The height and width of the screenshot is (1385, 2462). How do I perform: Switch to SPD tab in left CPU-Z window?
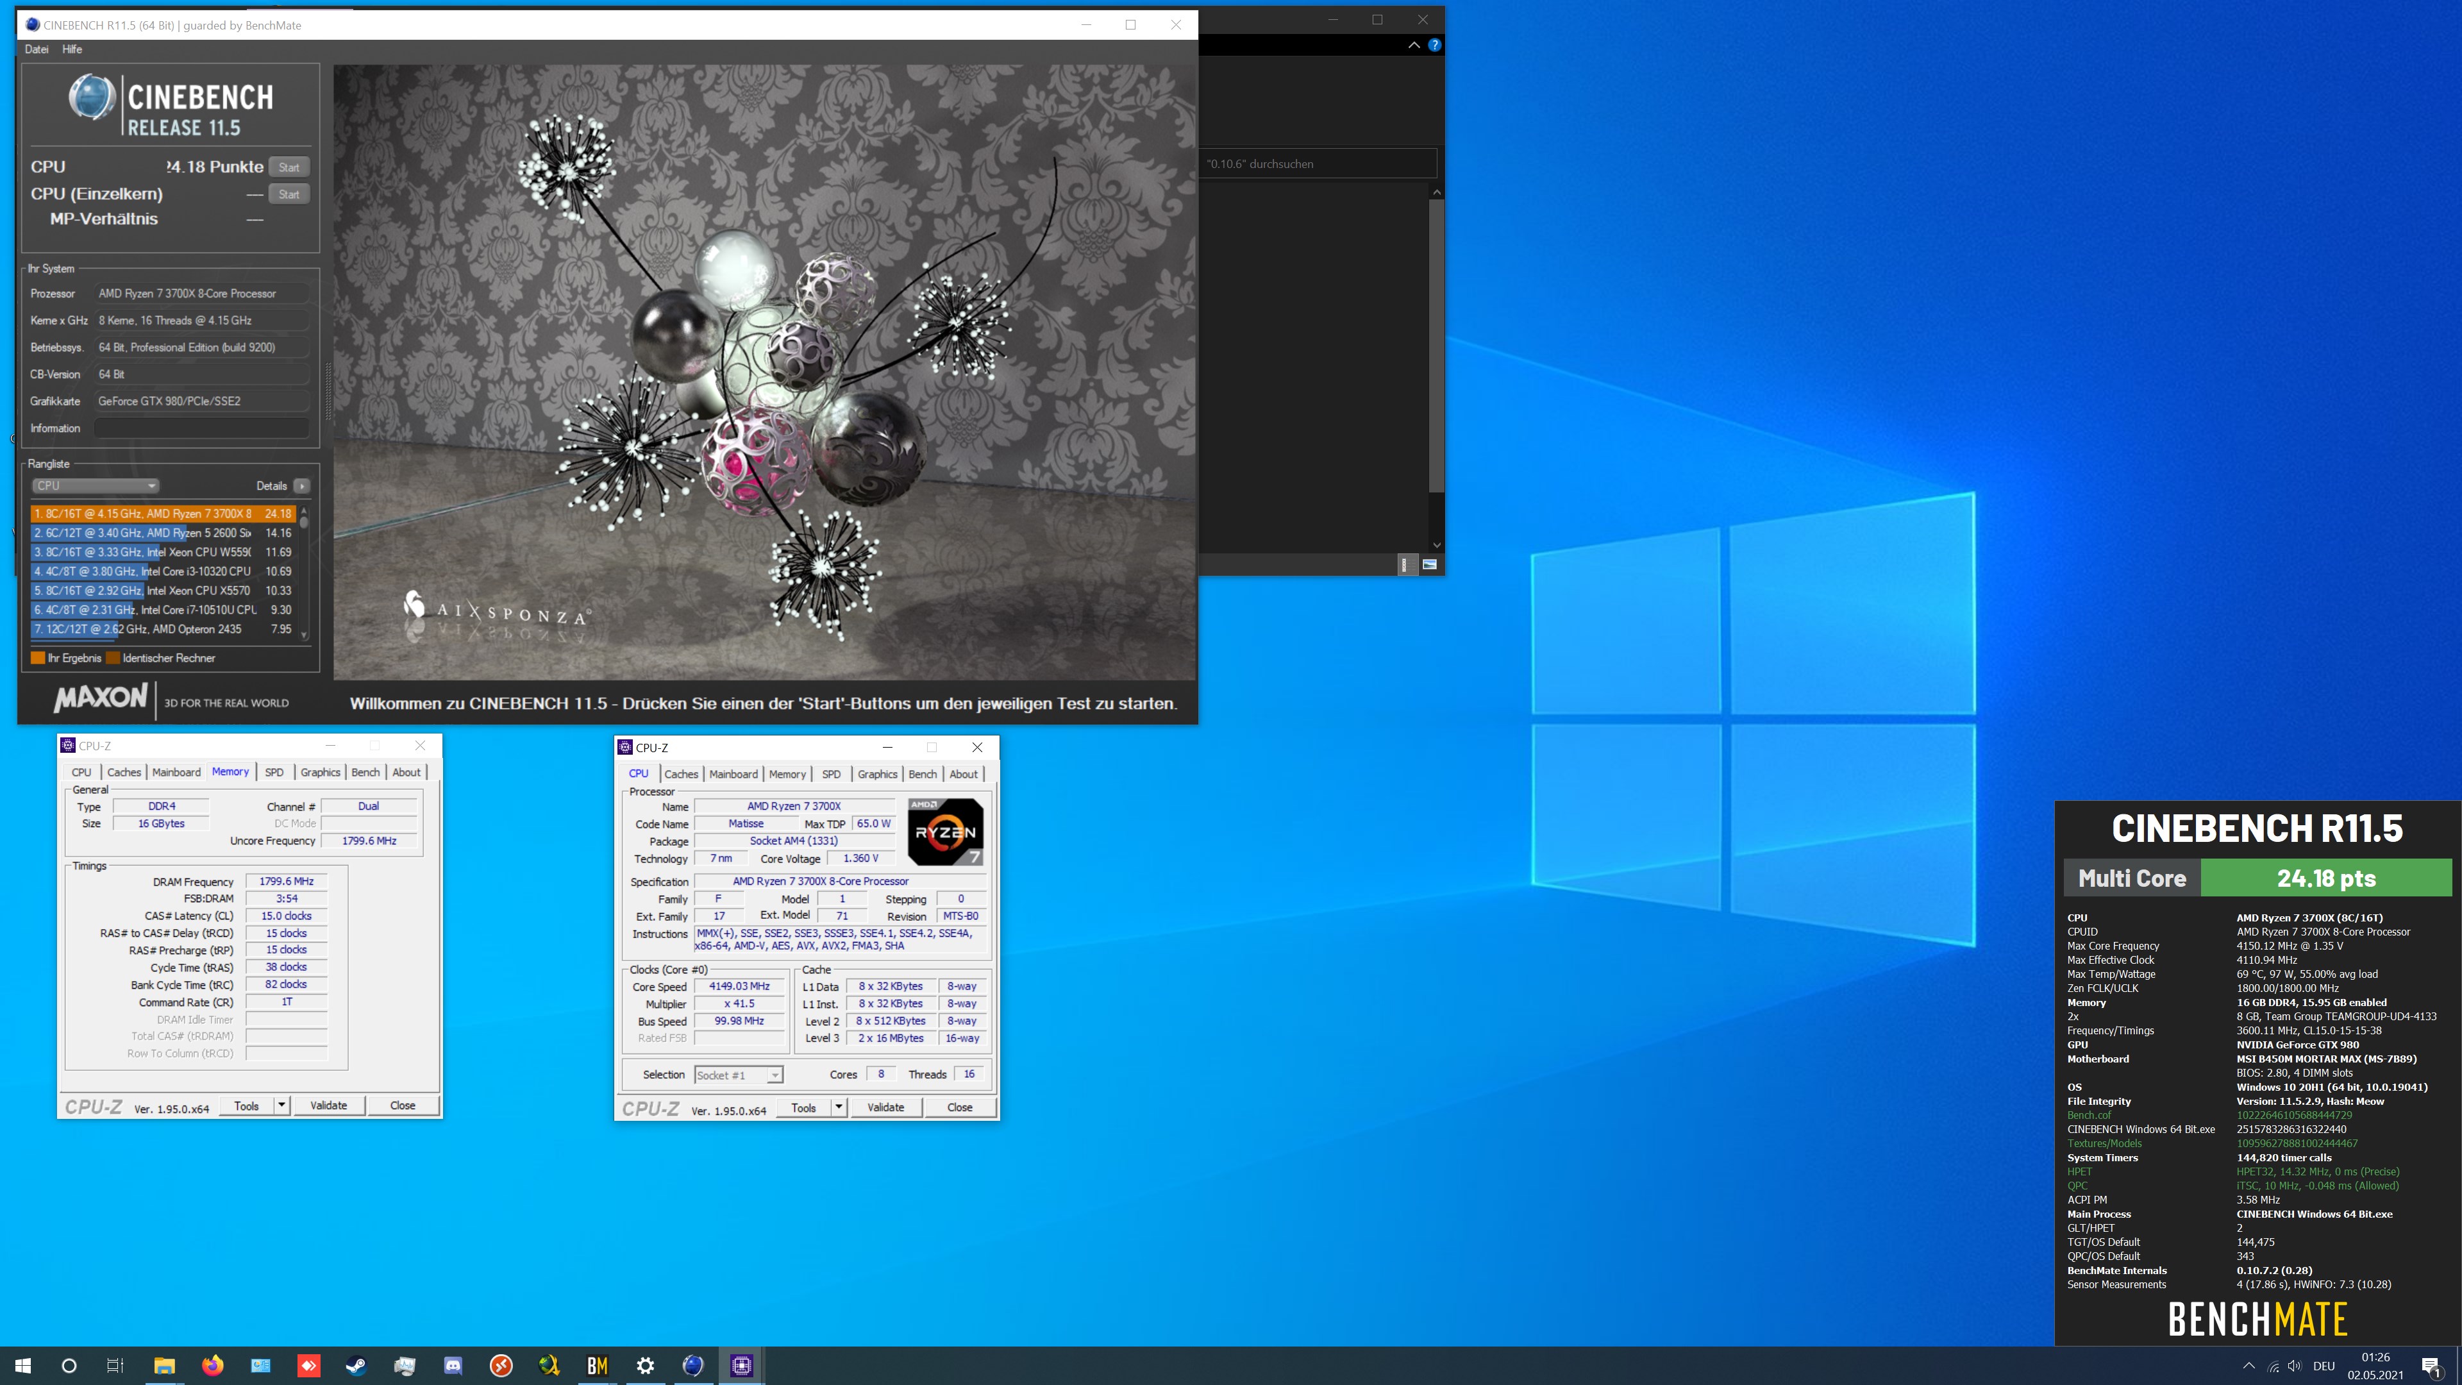(274, 772)
